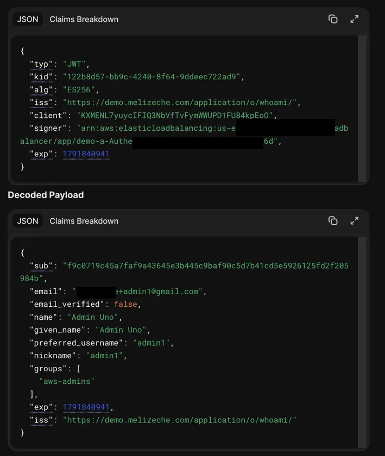Click the "typ" claim key in header
The image size is (385, 456).
point(41,64)
